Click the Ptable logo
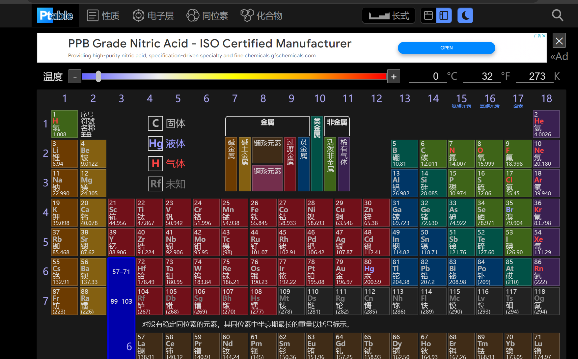The height and width of the screenshot is (359, 578). click(x=55, y=15)
